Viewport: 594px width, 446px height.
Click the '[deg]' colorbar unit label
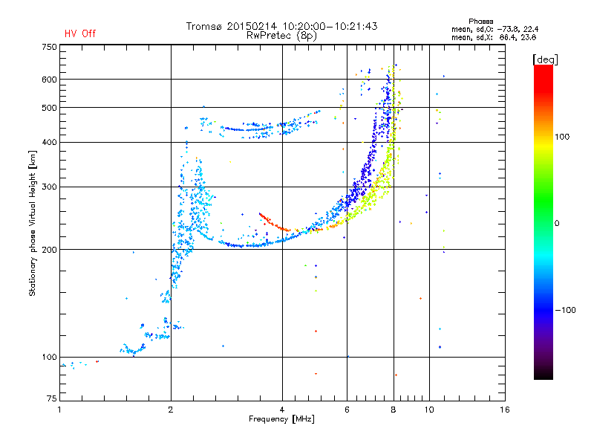(x=545, y=59)
